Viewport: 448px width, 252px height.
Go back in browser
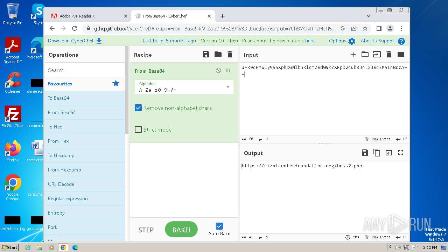(52, 28)
